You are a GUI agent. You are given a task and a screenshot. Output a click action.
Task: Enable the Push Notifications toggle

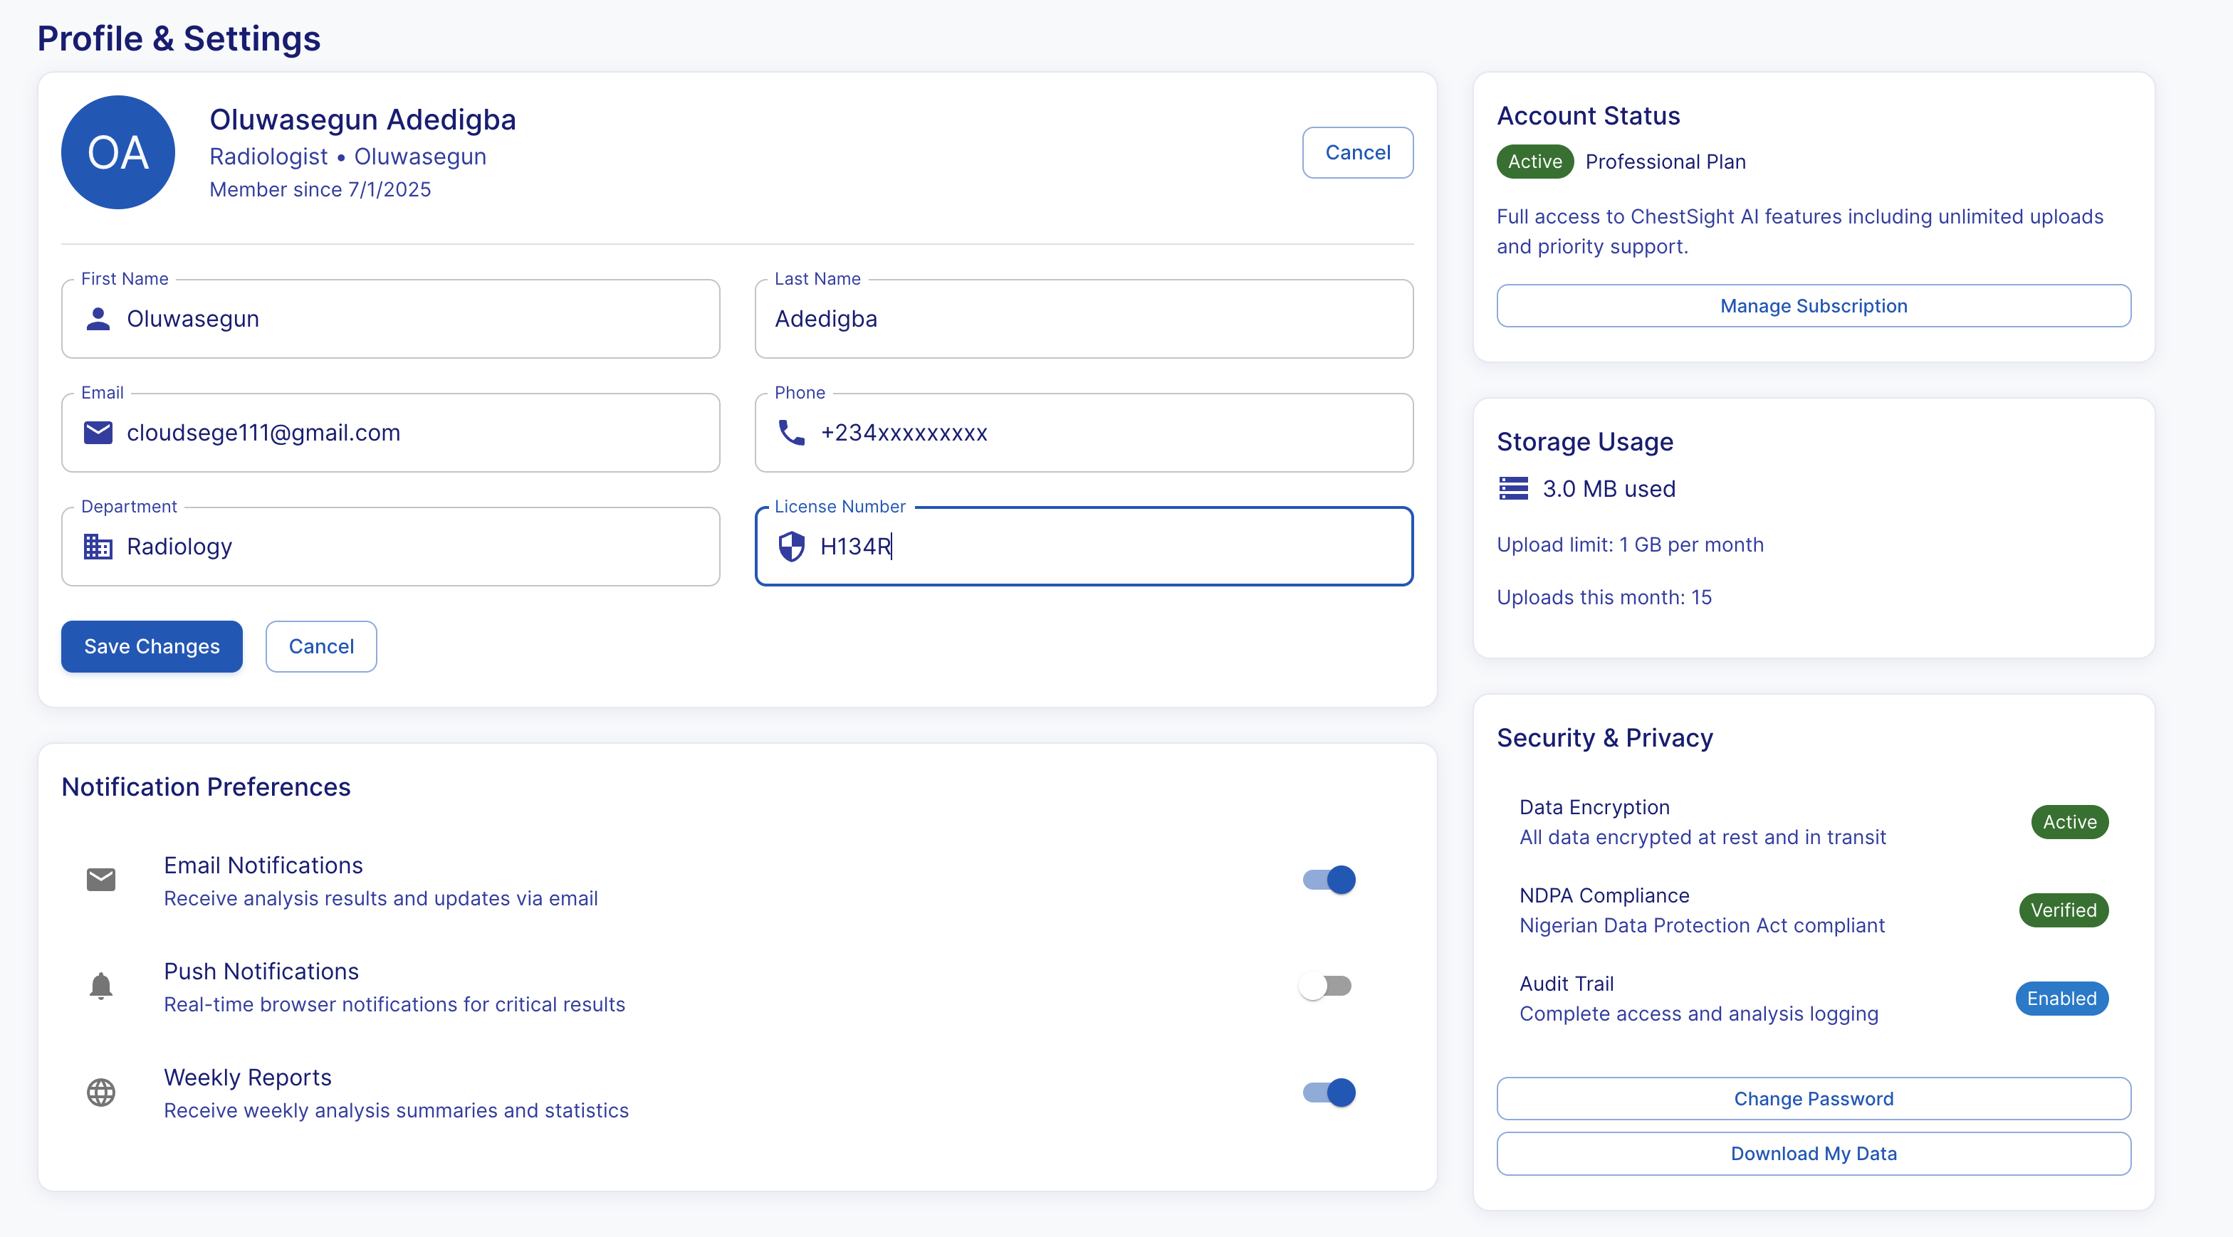click(x=1327, y=986)
